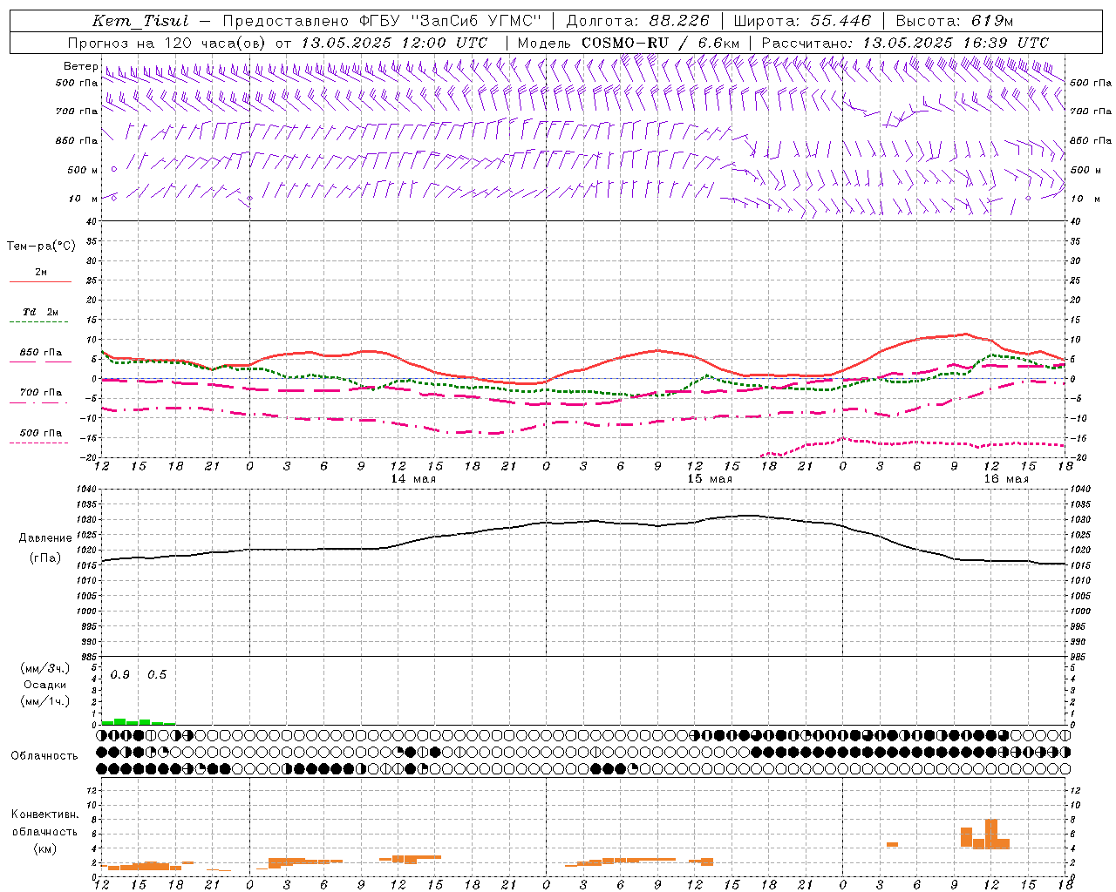
Task: Click the 0.5 precipitation amount value
Action: [157, 675]
